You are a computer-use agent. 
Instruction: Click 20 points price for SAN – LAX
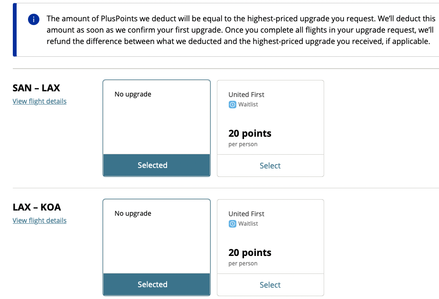pyautogui.click(x=250, y=133)
